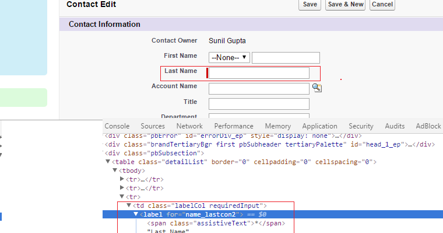Image resolution: width=443 pixels, height=233 pixels.
Task: Select the div head_1_ep subheader line
Action: (270, 144)
